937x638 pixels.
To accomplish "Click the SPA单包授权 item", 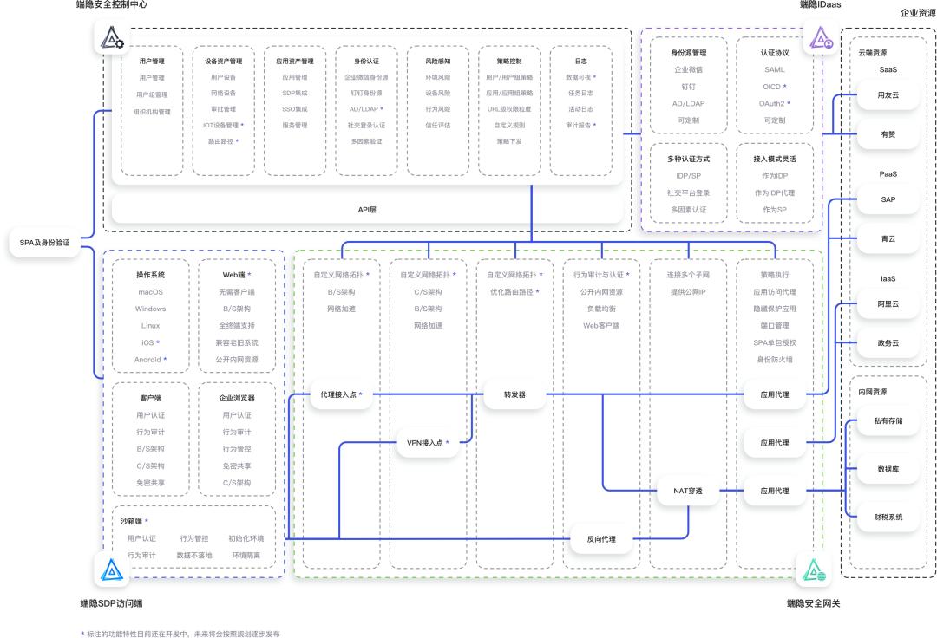I will pyautogui.click(x=775, y=342).
